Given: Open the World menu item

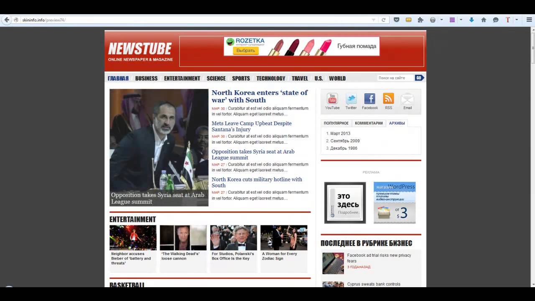Looking at the screenshot, I should pos(337,78).
